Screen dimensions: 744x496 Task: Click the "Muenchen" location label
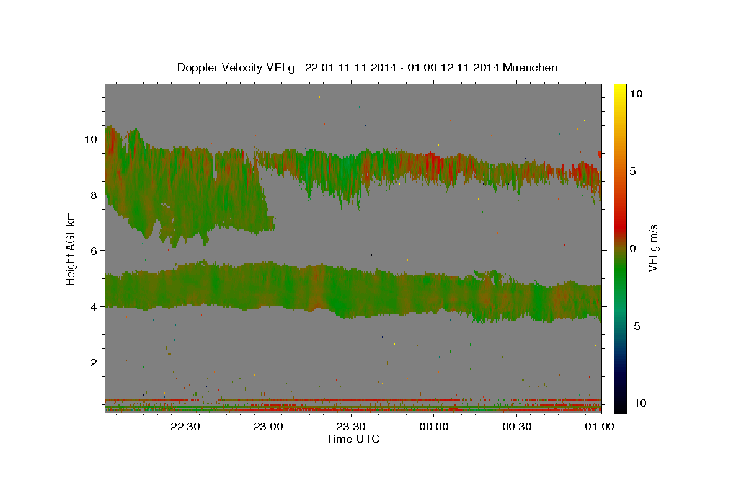coord(530,68)
